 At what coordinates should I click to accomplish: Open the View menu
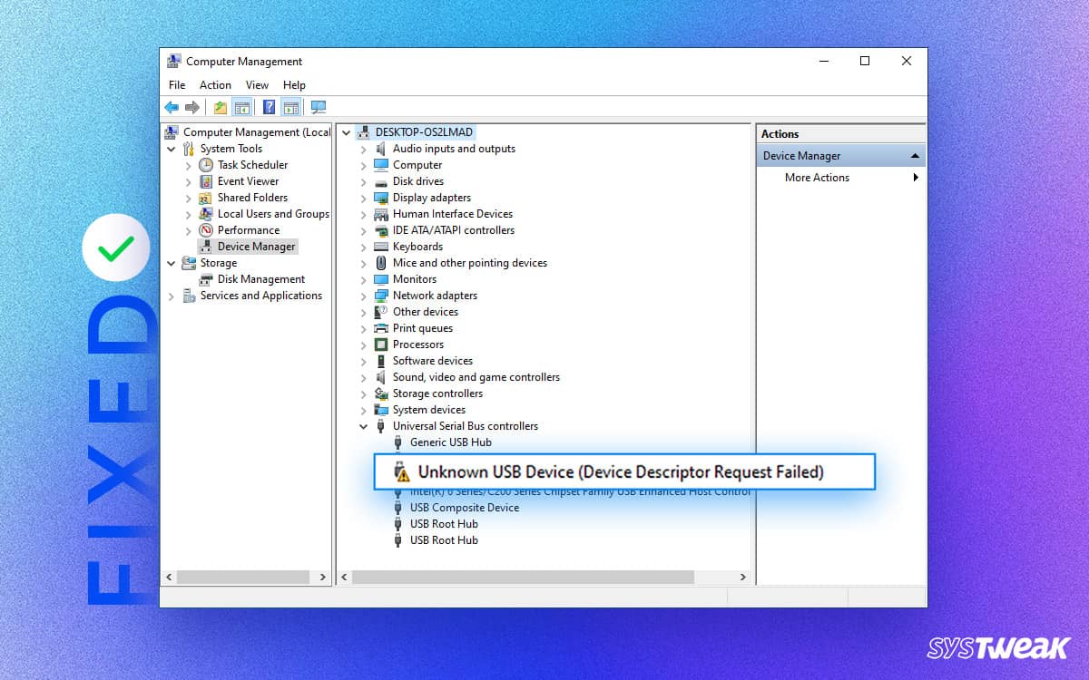(257, 84)
